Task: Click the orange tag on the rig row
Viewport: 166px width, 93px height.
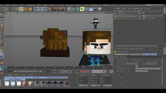Action: tap(146, 16)
